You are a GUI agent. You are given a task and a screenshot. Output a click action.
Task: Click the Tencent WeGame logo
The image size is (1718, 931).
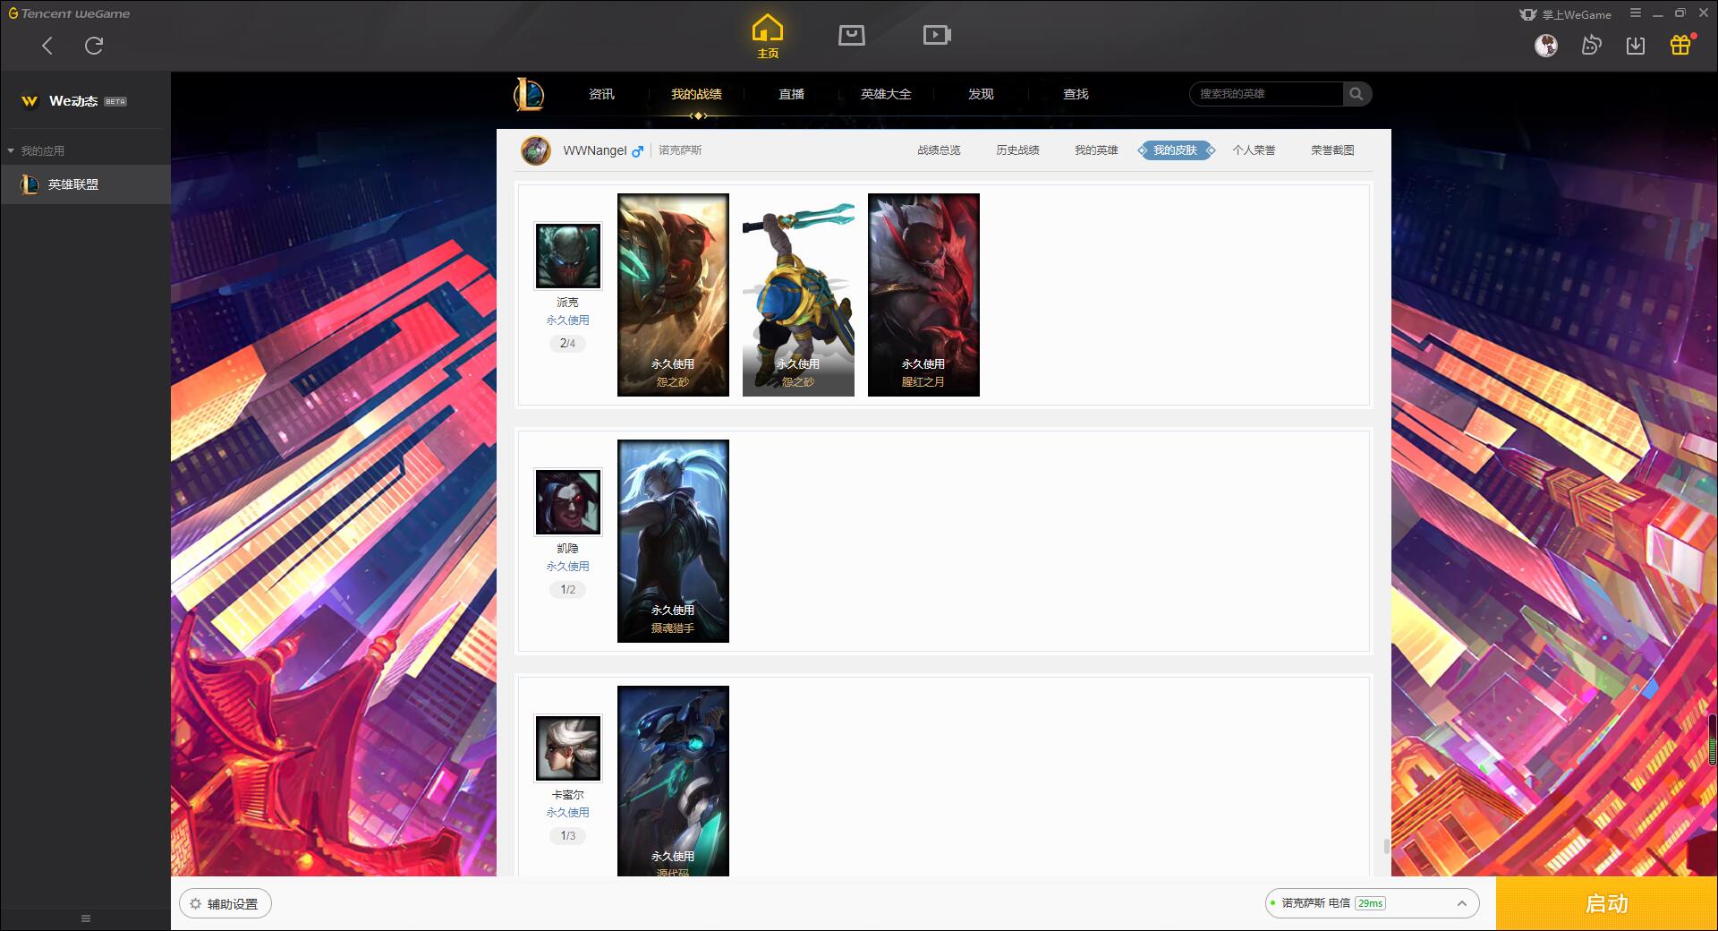pyautogui.click(x=69, y=13)
